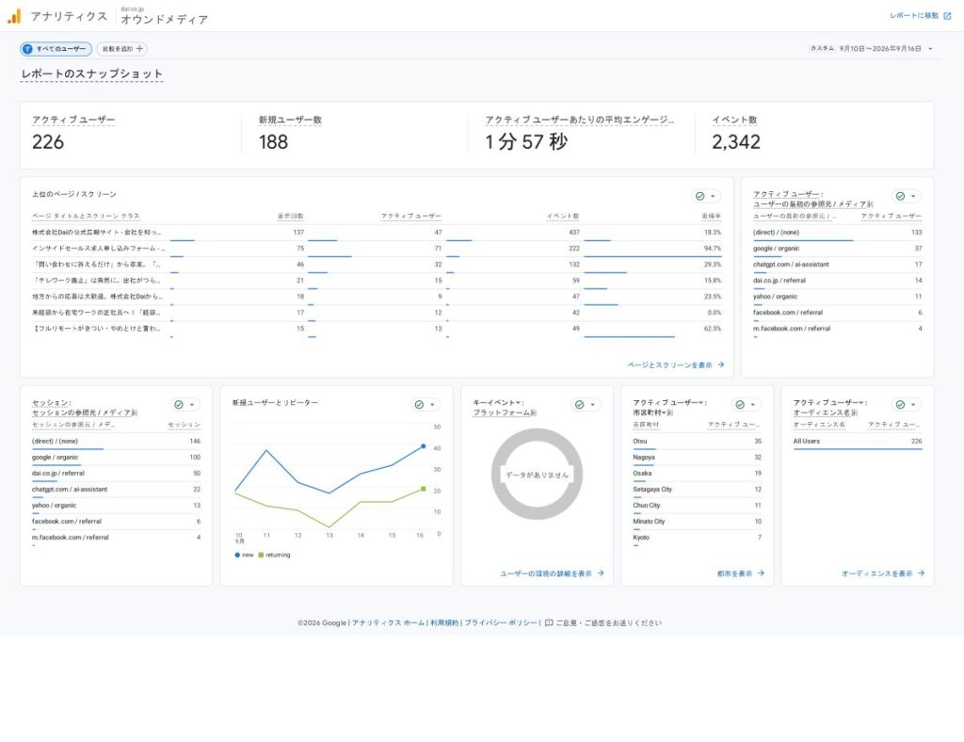Click the green 'returning' legend square
This screenshot has width=964, height=742.
(261, 555)
